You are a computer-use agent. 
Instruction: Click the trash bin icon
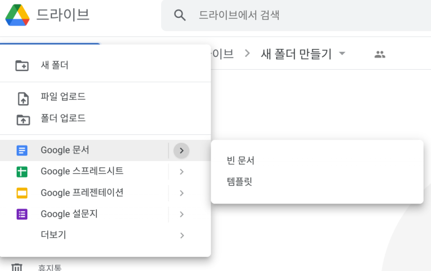point(17,267)
